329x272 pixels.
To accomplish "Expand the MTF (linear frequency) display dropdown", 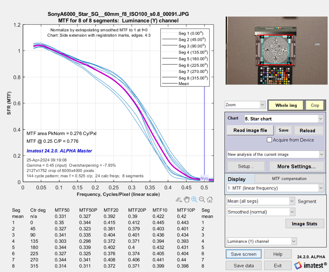I will click(276, 188).
